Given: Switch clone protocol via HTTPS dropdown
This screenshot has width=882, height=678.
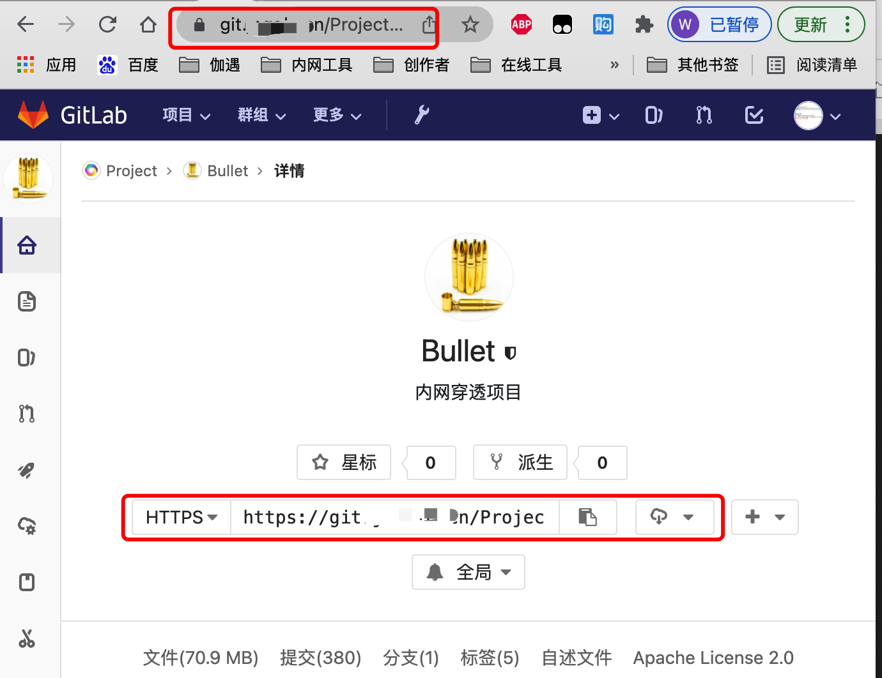Looking at the screenshot, I should [182, 517].
